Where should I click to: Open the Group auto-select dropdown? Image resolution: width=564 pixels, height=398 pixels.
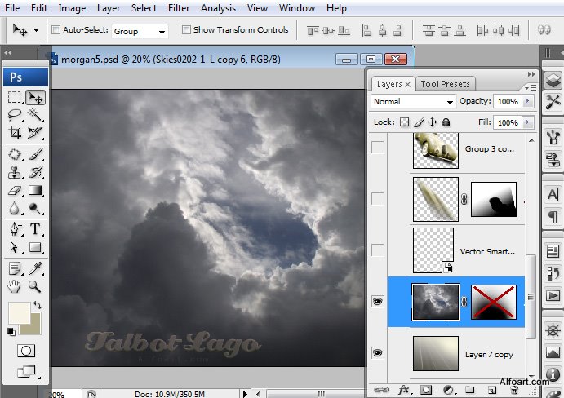(140, 31)
